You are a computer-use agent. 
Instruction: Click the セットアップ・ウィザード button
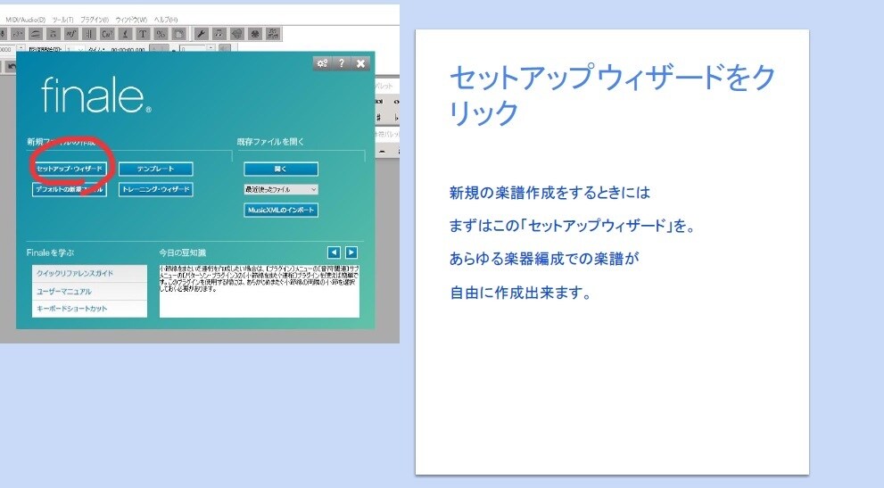(70, 169)
